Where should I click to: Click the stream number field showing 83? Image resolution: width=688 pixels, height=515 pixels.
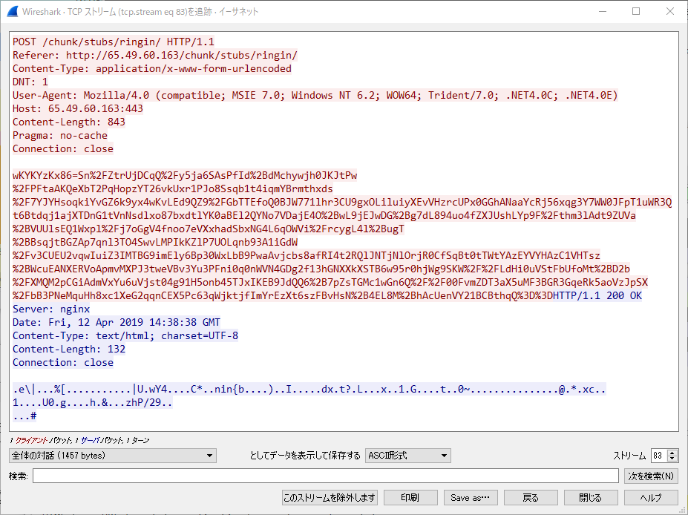[659, 456]
